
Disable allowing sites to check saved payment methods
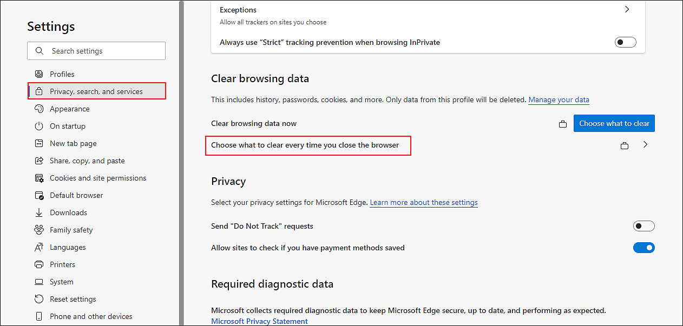point(644,248)
